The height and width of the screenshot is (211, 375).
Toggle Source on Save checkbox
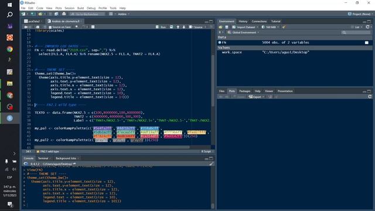(50, 28)
